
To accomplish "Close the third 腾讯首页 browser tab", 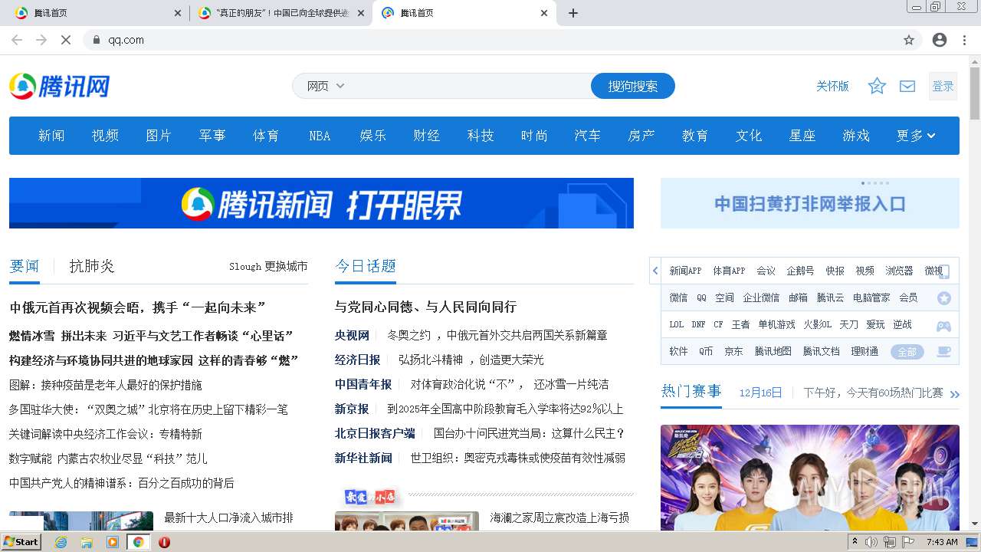I will [x=544, y=13].
